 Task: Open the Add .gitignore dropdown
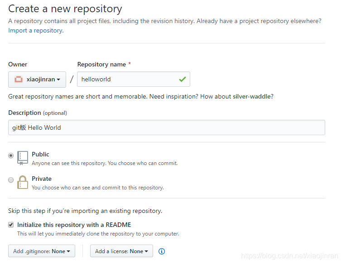(x=42, y=251)
